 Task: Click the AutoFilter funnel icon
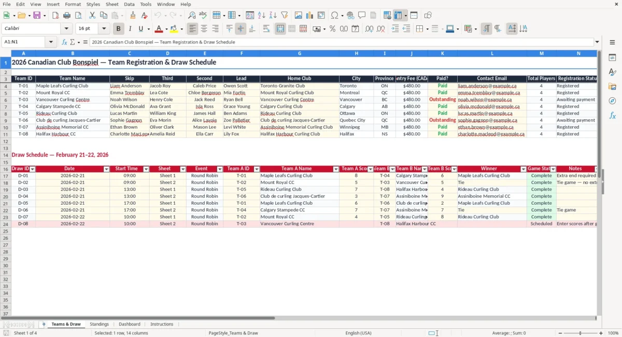(285, 16)
